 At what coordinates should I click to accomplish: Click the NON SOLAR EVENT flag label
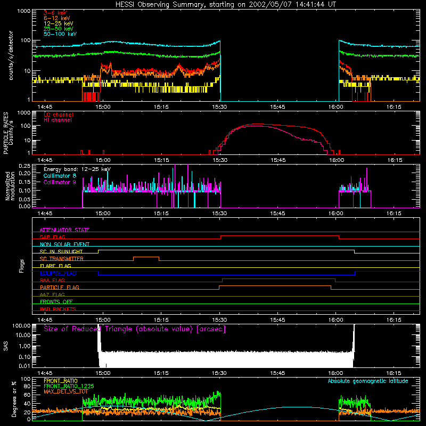click(64, 244)
